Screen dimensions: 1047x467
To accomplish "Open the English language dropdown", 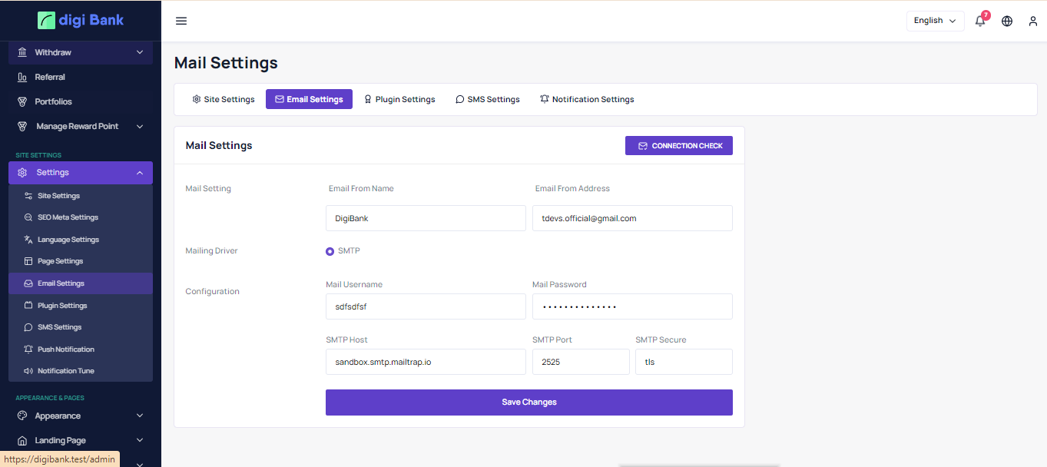I will pyautogui.click(x=935, y=21).
